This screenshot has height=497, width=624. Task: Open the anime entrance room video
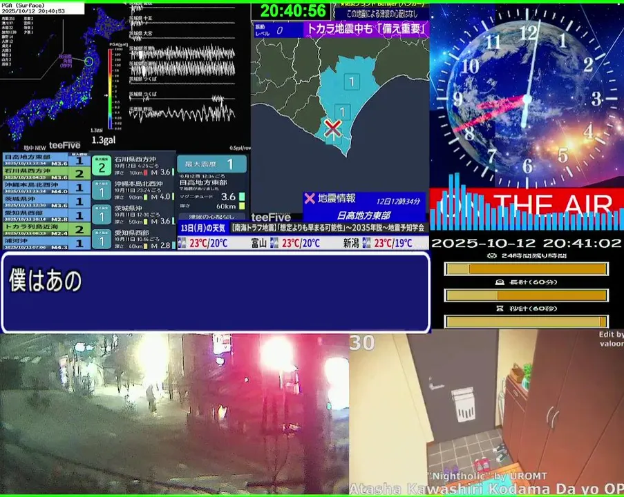point(486,413)
